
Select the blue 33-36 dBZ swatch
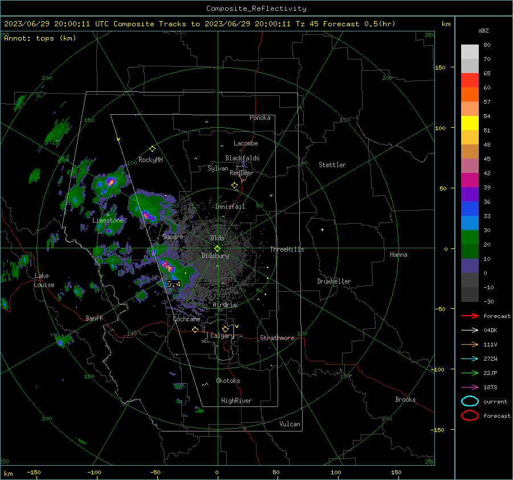470,209
